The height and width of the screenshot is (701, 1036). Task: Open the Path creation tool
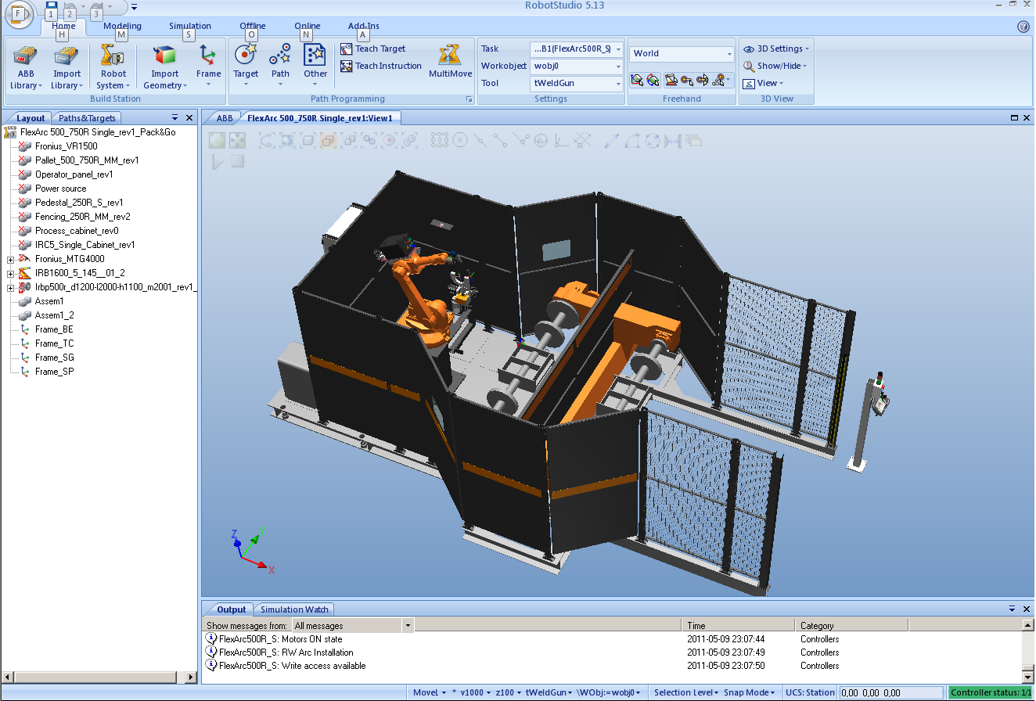click(x=280, y=64)
